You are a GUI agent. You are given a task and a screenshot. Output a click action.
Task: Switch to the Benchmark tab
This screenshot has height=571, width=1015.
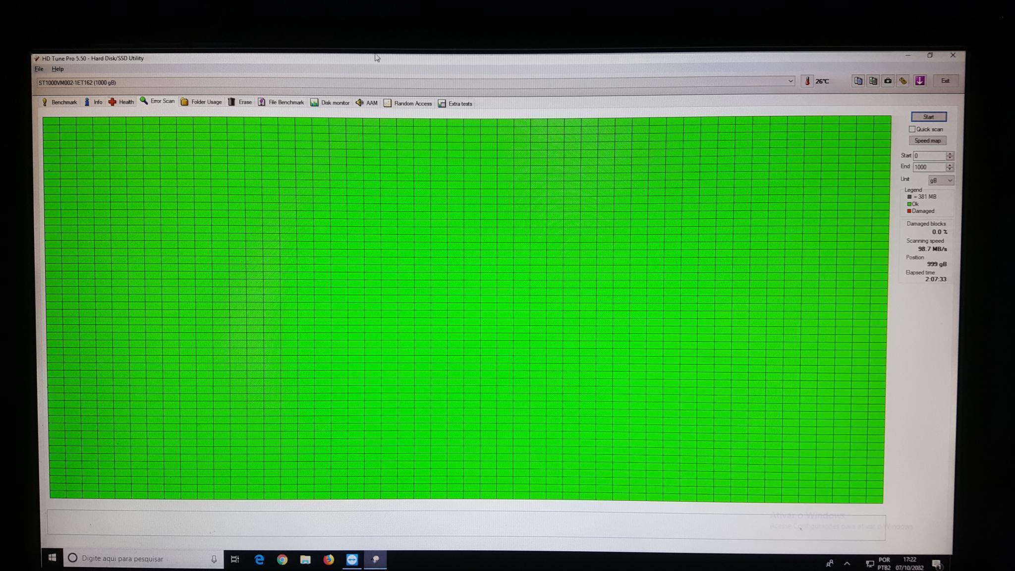(59, 102)
